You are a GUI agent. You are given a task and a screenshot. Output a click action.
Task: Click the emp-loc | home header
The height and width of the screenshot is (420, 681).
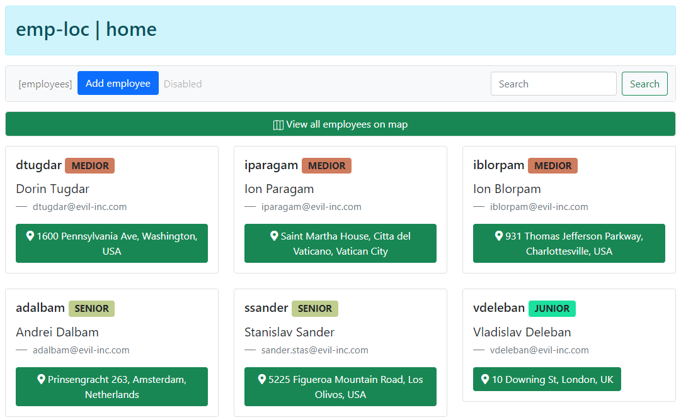click(86, 29)
